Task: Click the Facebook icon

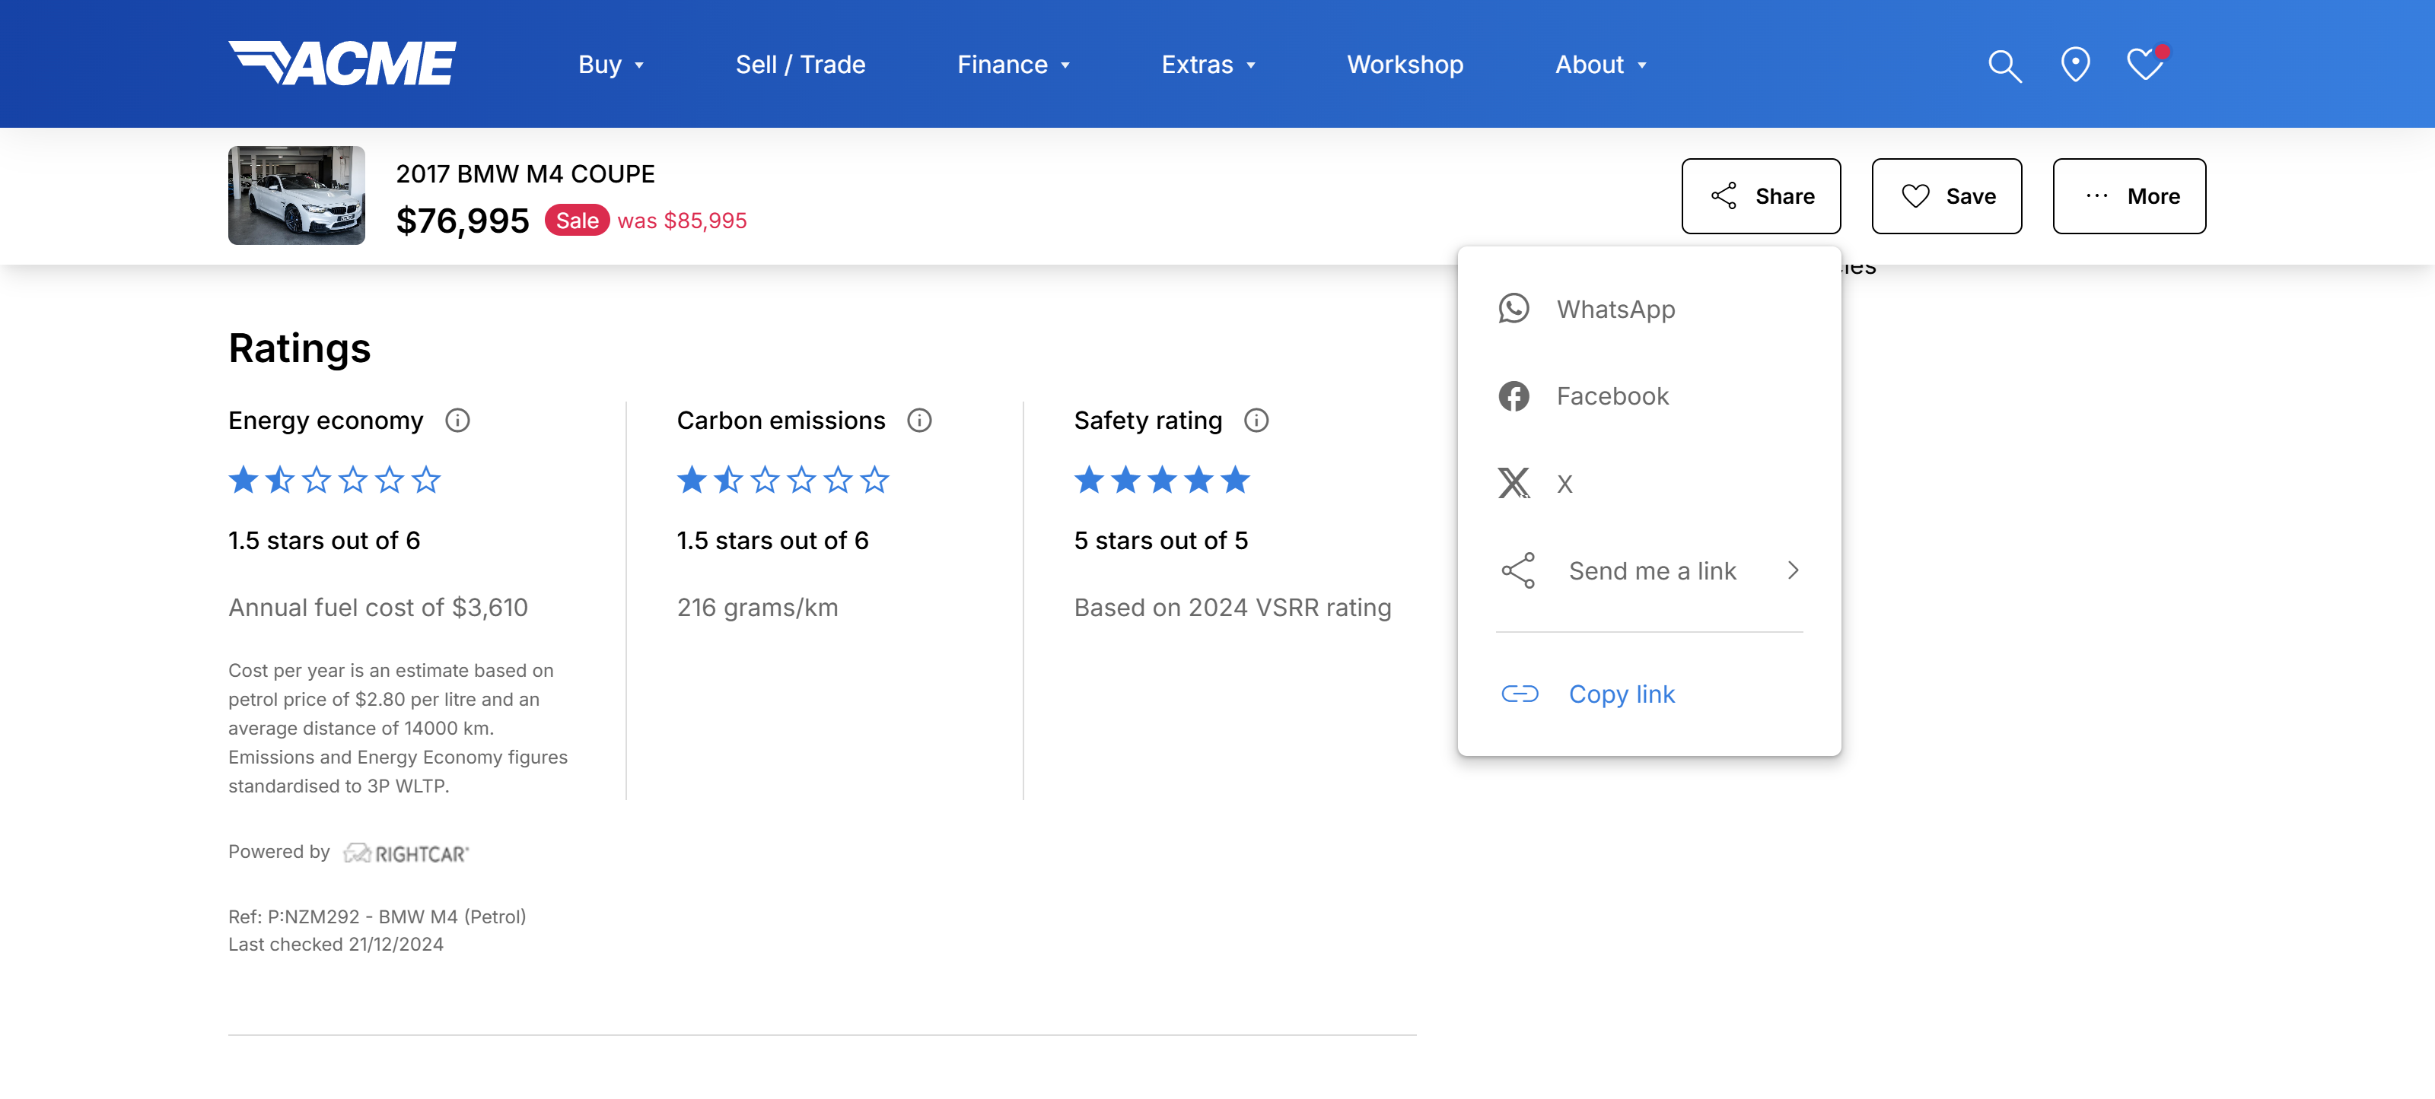Action: click(x=1514, y=396)
